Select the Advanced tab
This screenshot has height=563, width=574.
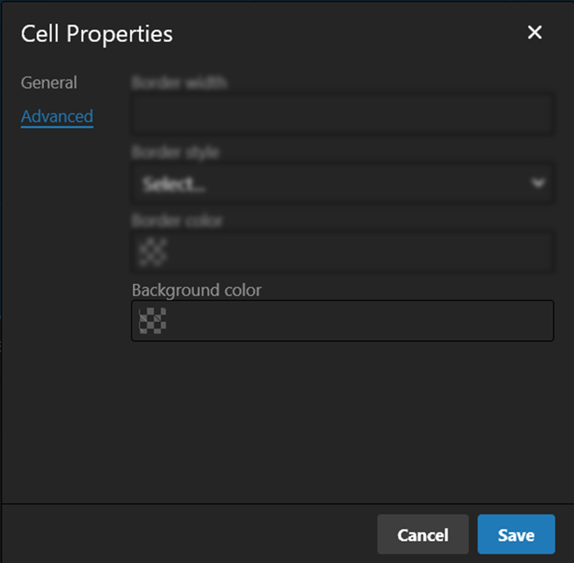(x=57, y=117)
